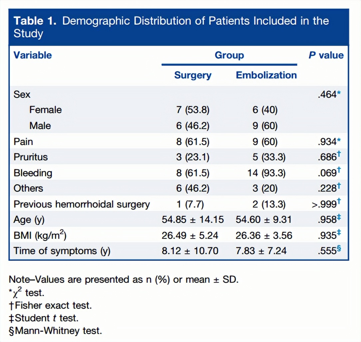Select the Pruritus row label
Image resolution: width=361 pixels, height=342 pixels.
click(x=31, y=157)
